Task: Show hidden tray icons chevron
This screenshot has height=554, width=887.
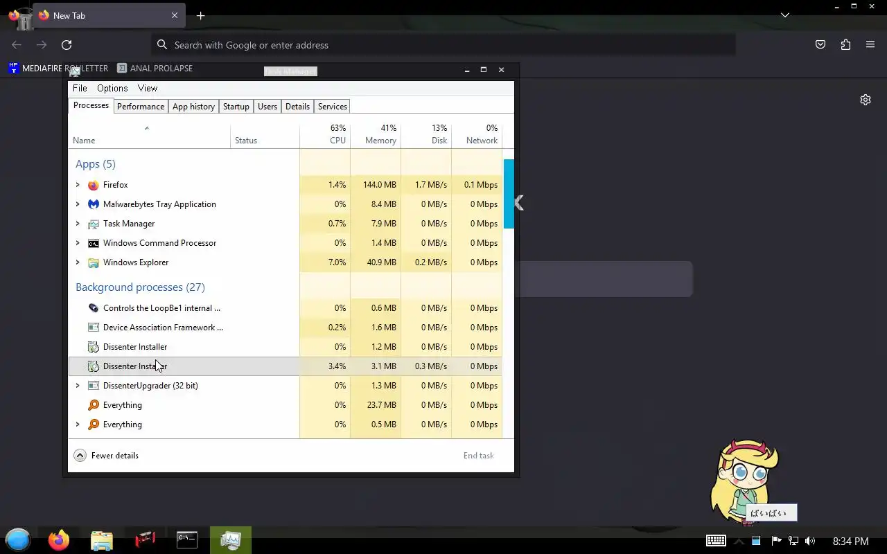Action: pos(739,541)
